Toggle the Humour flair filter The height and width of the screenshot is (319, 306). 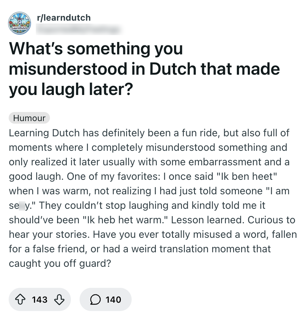(x=29, y=118)
